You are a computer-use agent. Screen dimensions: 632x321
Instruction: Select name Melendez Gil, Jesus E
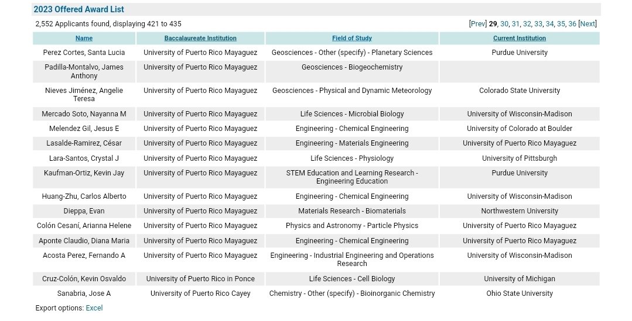[84, 129]
